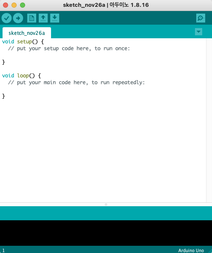Save the sketch with the down-arrow icon
This screenshot has width=212, height=253.
[x=54, y=18]
